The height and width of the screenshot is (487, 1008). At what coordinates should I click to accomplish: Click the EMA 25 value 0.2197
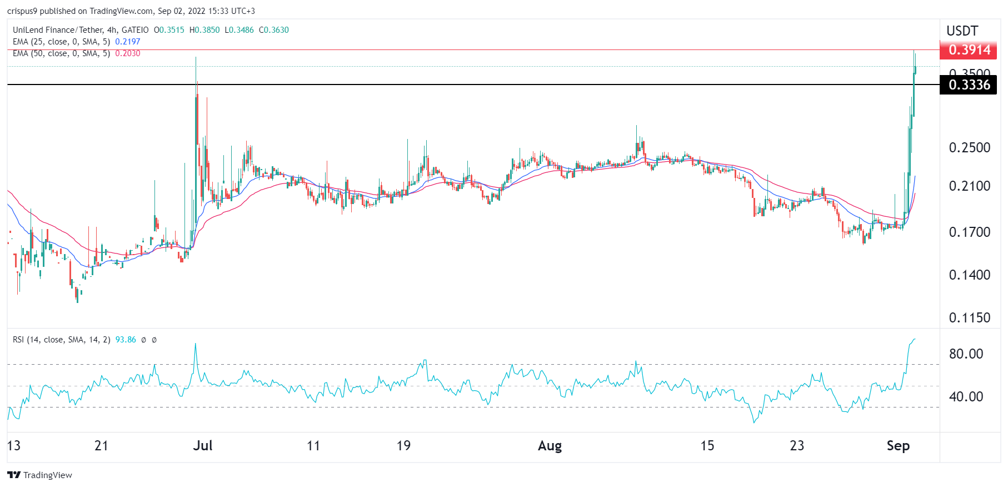point(128,42)
